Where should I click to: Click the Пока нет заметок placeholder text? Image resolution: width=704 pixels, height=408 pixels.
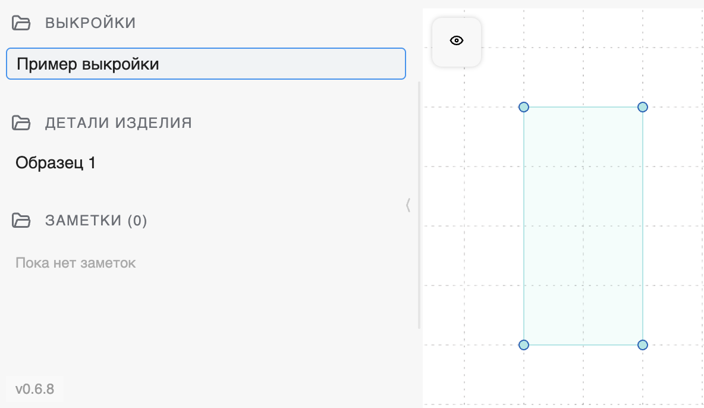pyautogui.click(x=75, y=262)
